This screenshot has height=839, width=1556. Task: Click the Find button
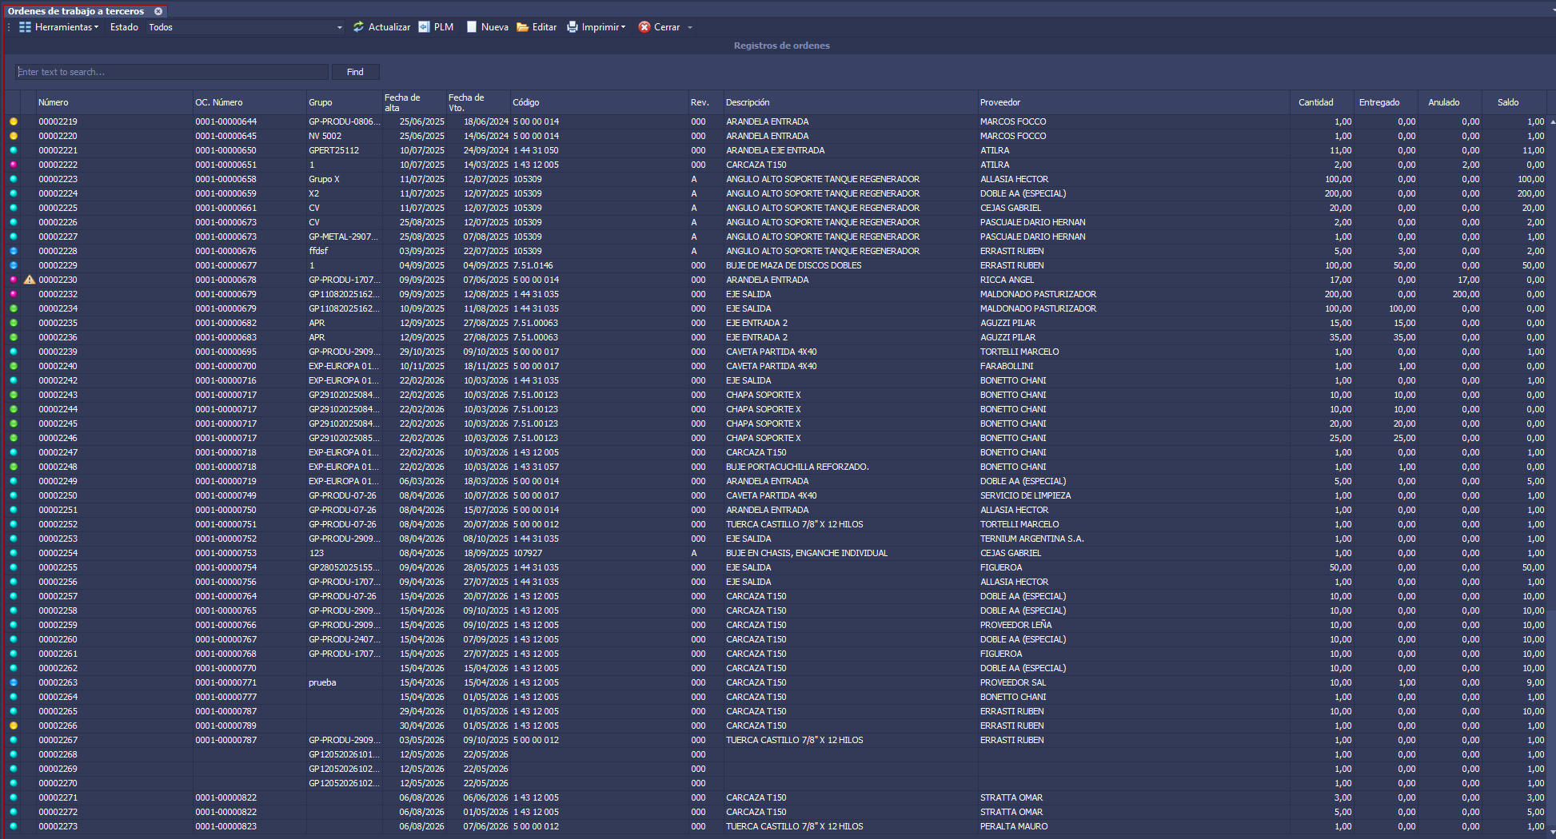point(355,72)
